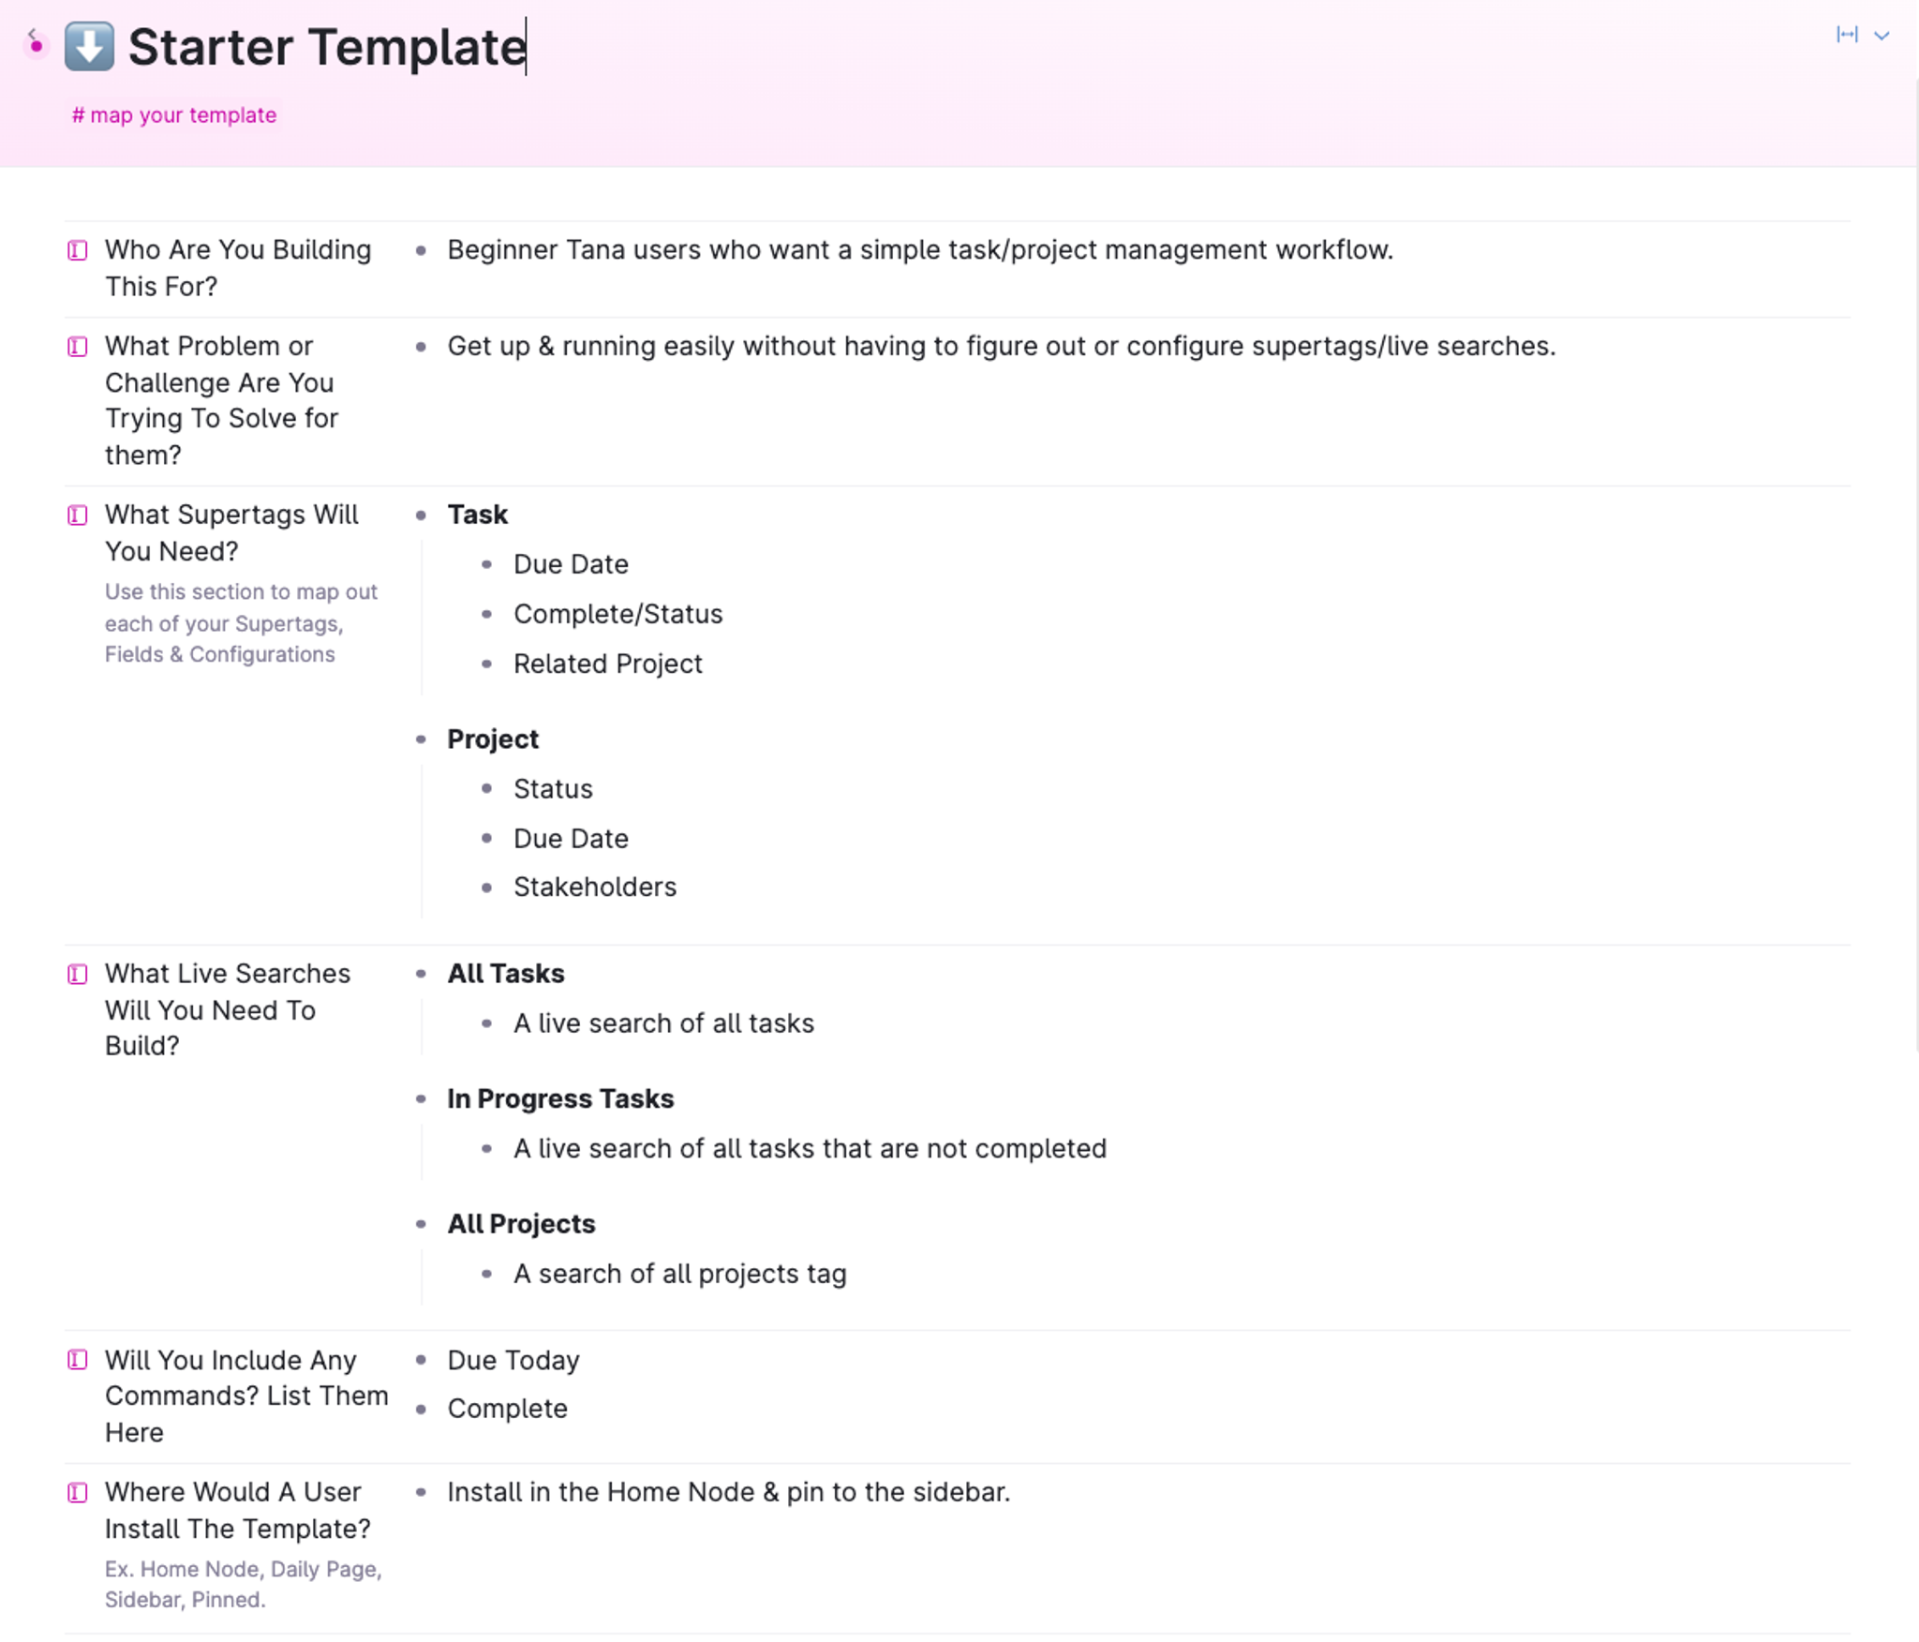1919x1642 pixels.
Task: Click the field icon beside "Who Are You Building This For?"
Action: (x=76, y=251)
